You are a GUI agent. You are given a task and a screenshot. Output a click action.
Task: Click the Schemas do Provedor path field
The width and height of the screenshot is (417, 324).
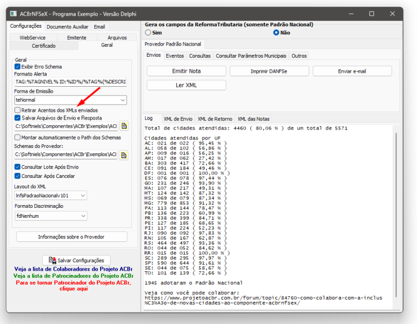66,154
